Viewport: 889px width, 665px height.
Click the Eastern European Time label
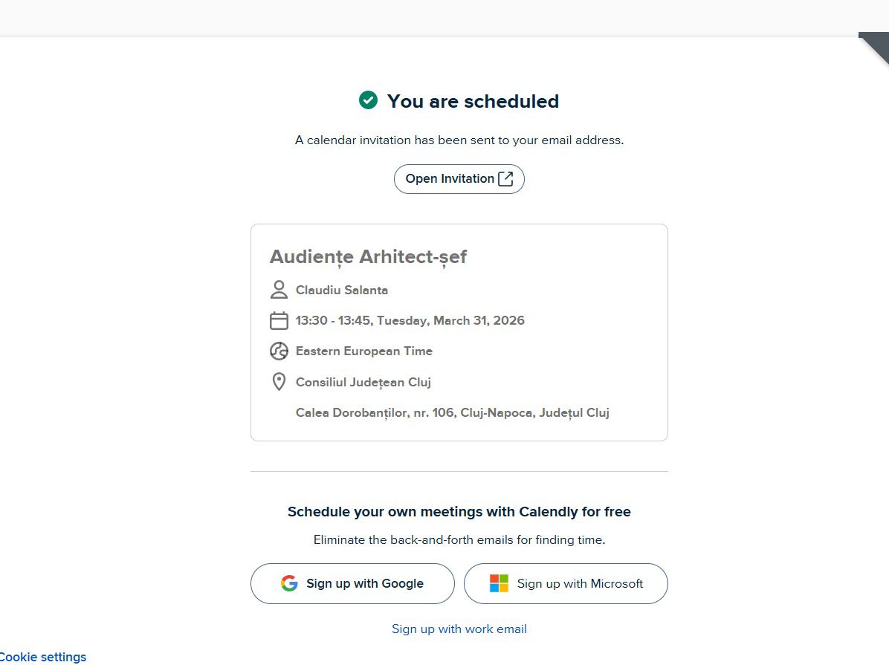pyautogui.click(x=364, y=351)
